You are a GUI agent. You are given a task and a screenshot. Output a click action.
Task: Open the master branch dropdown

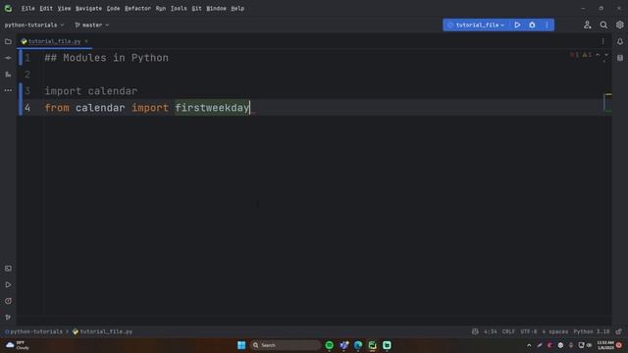(91, 25)
